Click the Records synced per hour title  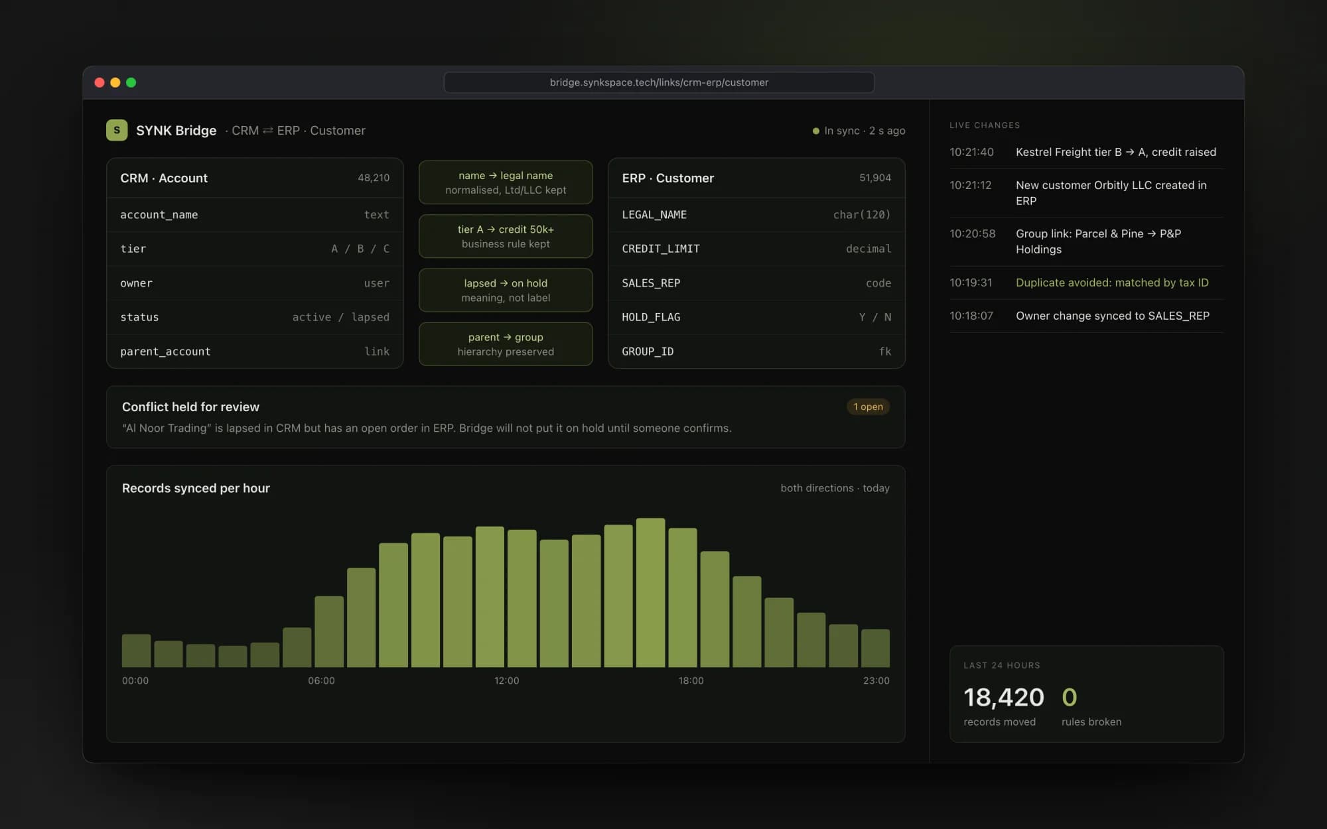(196, 488)
